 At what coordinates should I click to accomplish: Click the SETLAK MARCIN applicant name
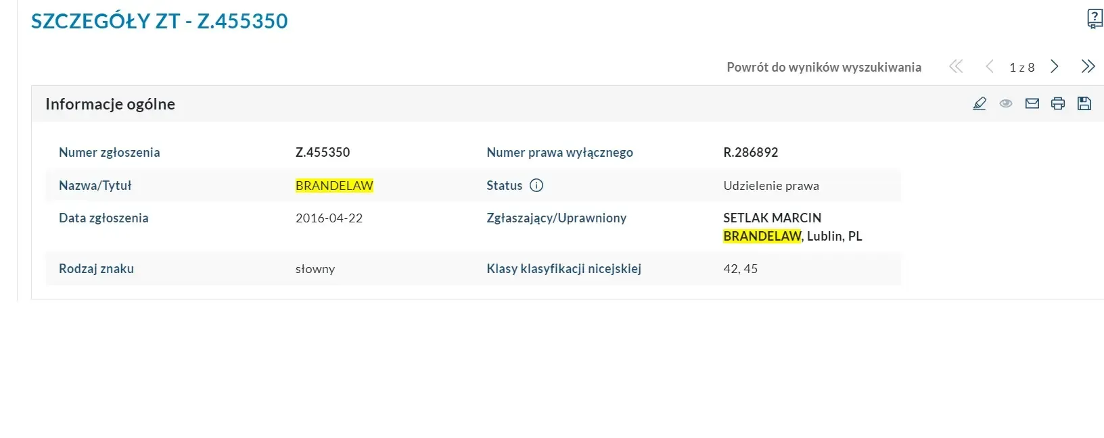pos(772,218)
